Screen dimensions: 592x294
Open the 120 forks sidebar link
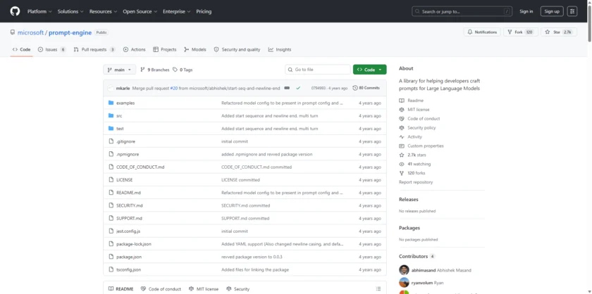(x=412, y=173)
